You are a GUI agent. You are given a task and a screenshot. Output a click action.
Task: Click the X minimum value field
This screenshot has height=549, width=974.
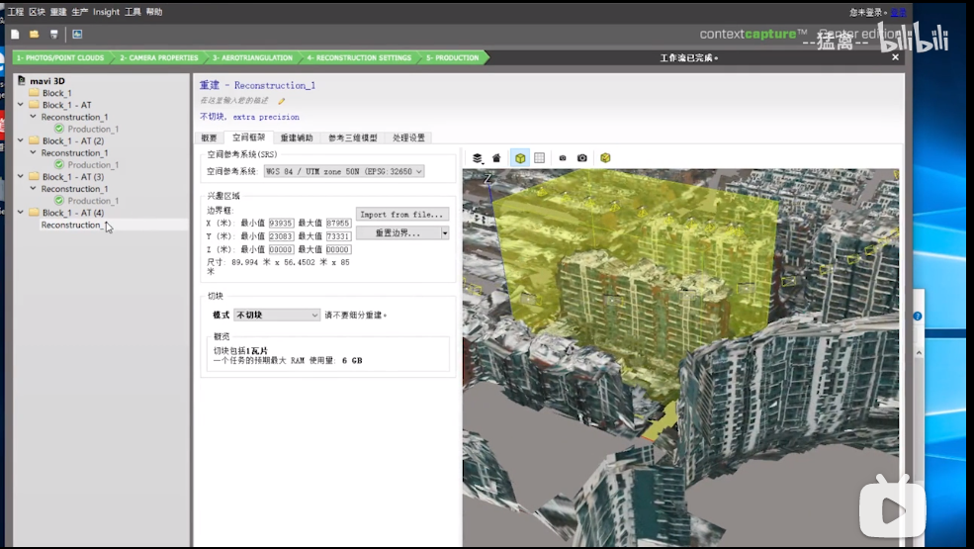(x=281, y=224)
